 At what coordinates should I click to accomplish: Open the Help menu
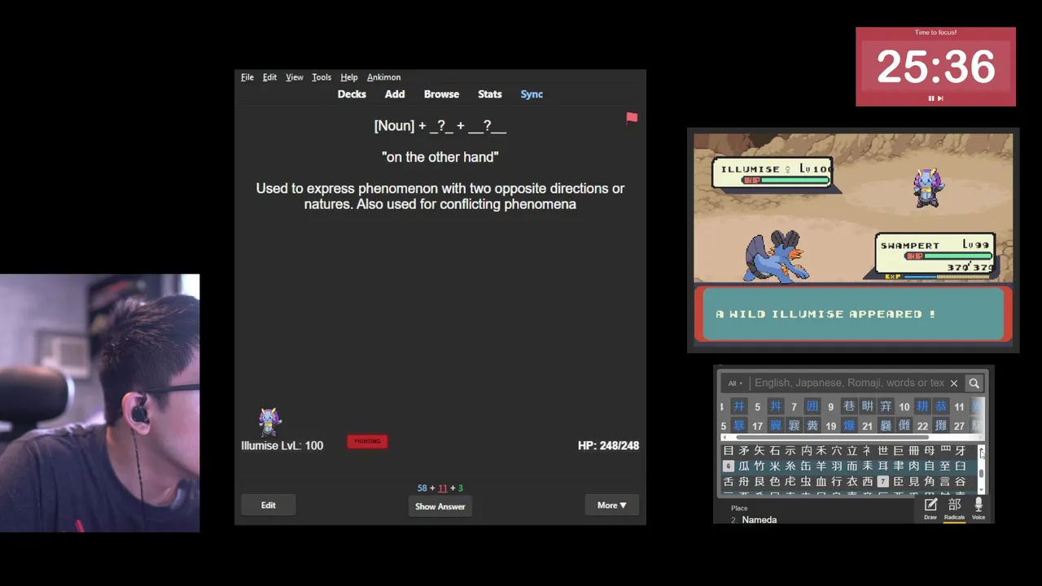tap(349, 77)
